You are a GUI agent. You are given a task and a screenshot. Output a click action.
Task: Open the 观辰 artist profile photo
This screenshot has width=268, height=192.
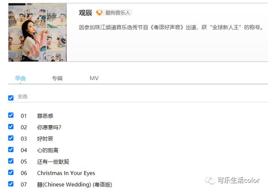pos(37,32)
